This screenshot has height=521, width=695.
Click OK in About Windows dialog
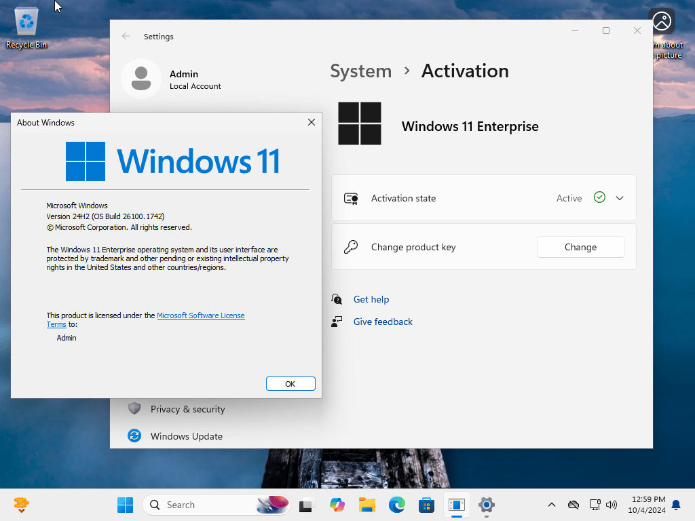coord(290,384)
